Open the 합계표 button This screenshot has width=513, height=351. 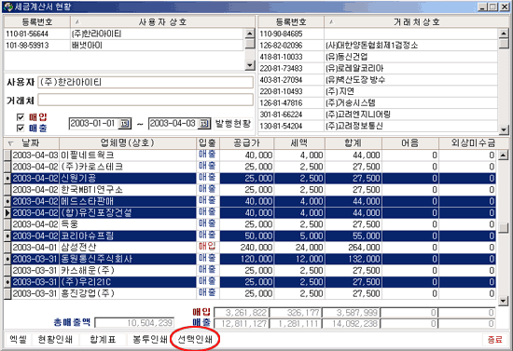tap(103, 340)
